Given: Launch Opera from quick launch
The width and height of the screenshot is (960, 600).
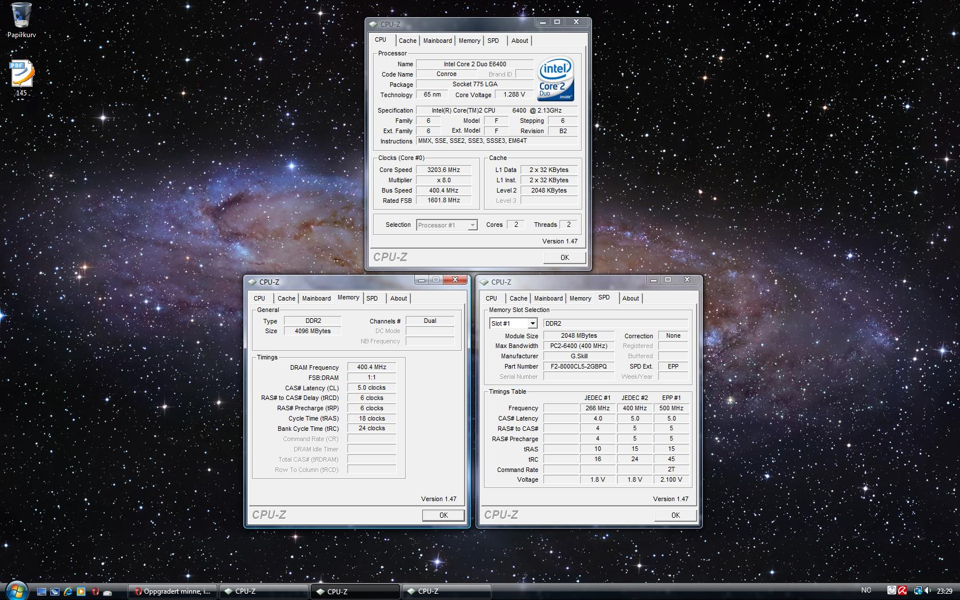Looking at the screenshot, I should (95, 591).
